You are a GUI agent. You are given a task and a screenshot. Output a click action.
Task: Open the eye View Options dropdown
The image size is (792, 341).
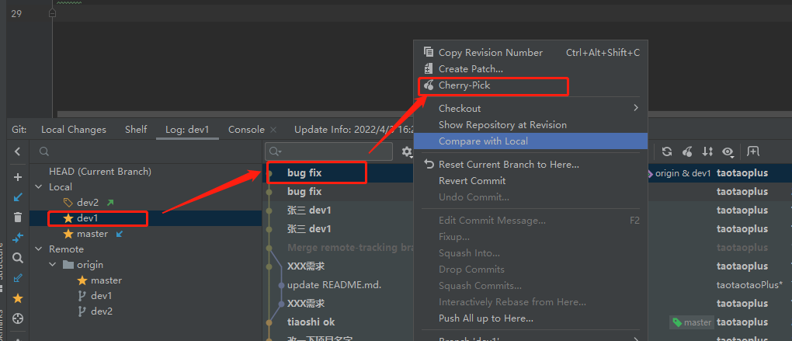(x=728, y=151)
